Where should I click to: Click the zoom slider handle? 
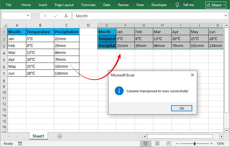195,143
